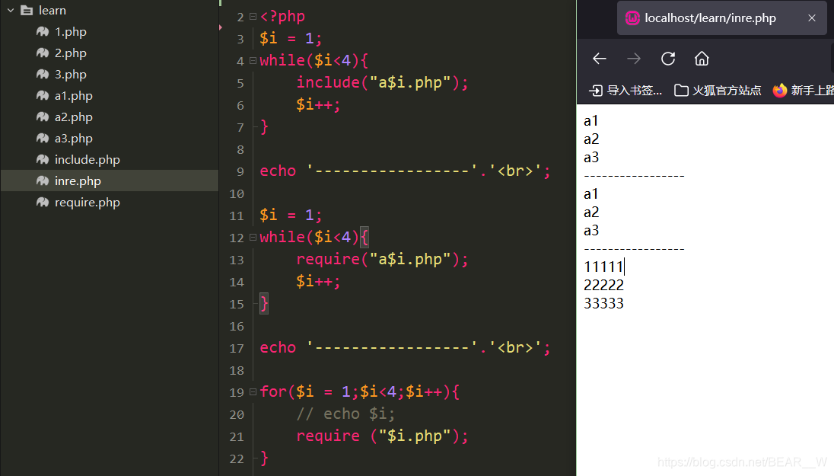Click the PHP elephant icon beside a2.php
This screenshot has height=476, width=834.
tap(43, 117)
